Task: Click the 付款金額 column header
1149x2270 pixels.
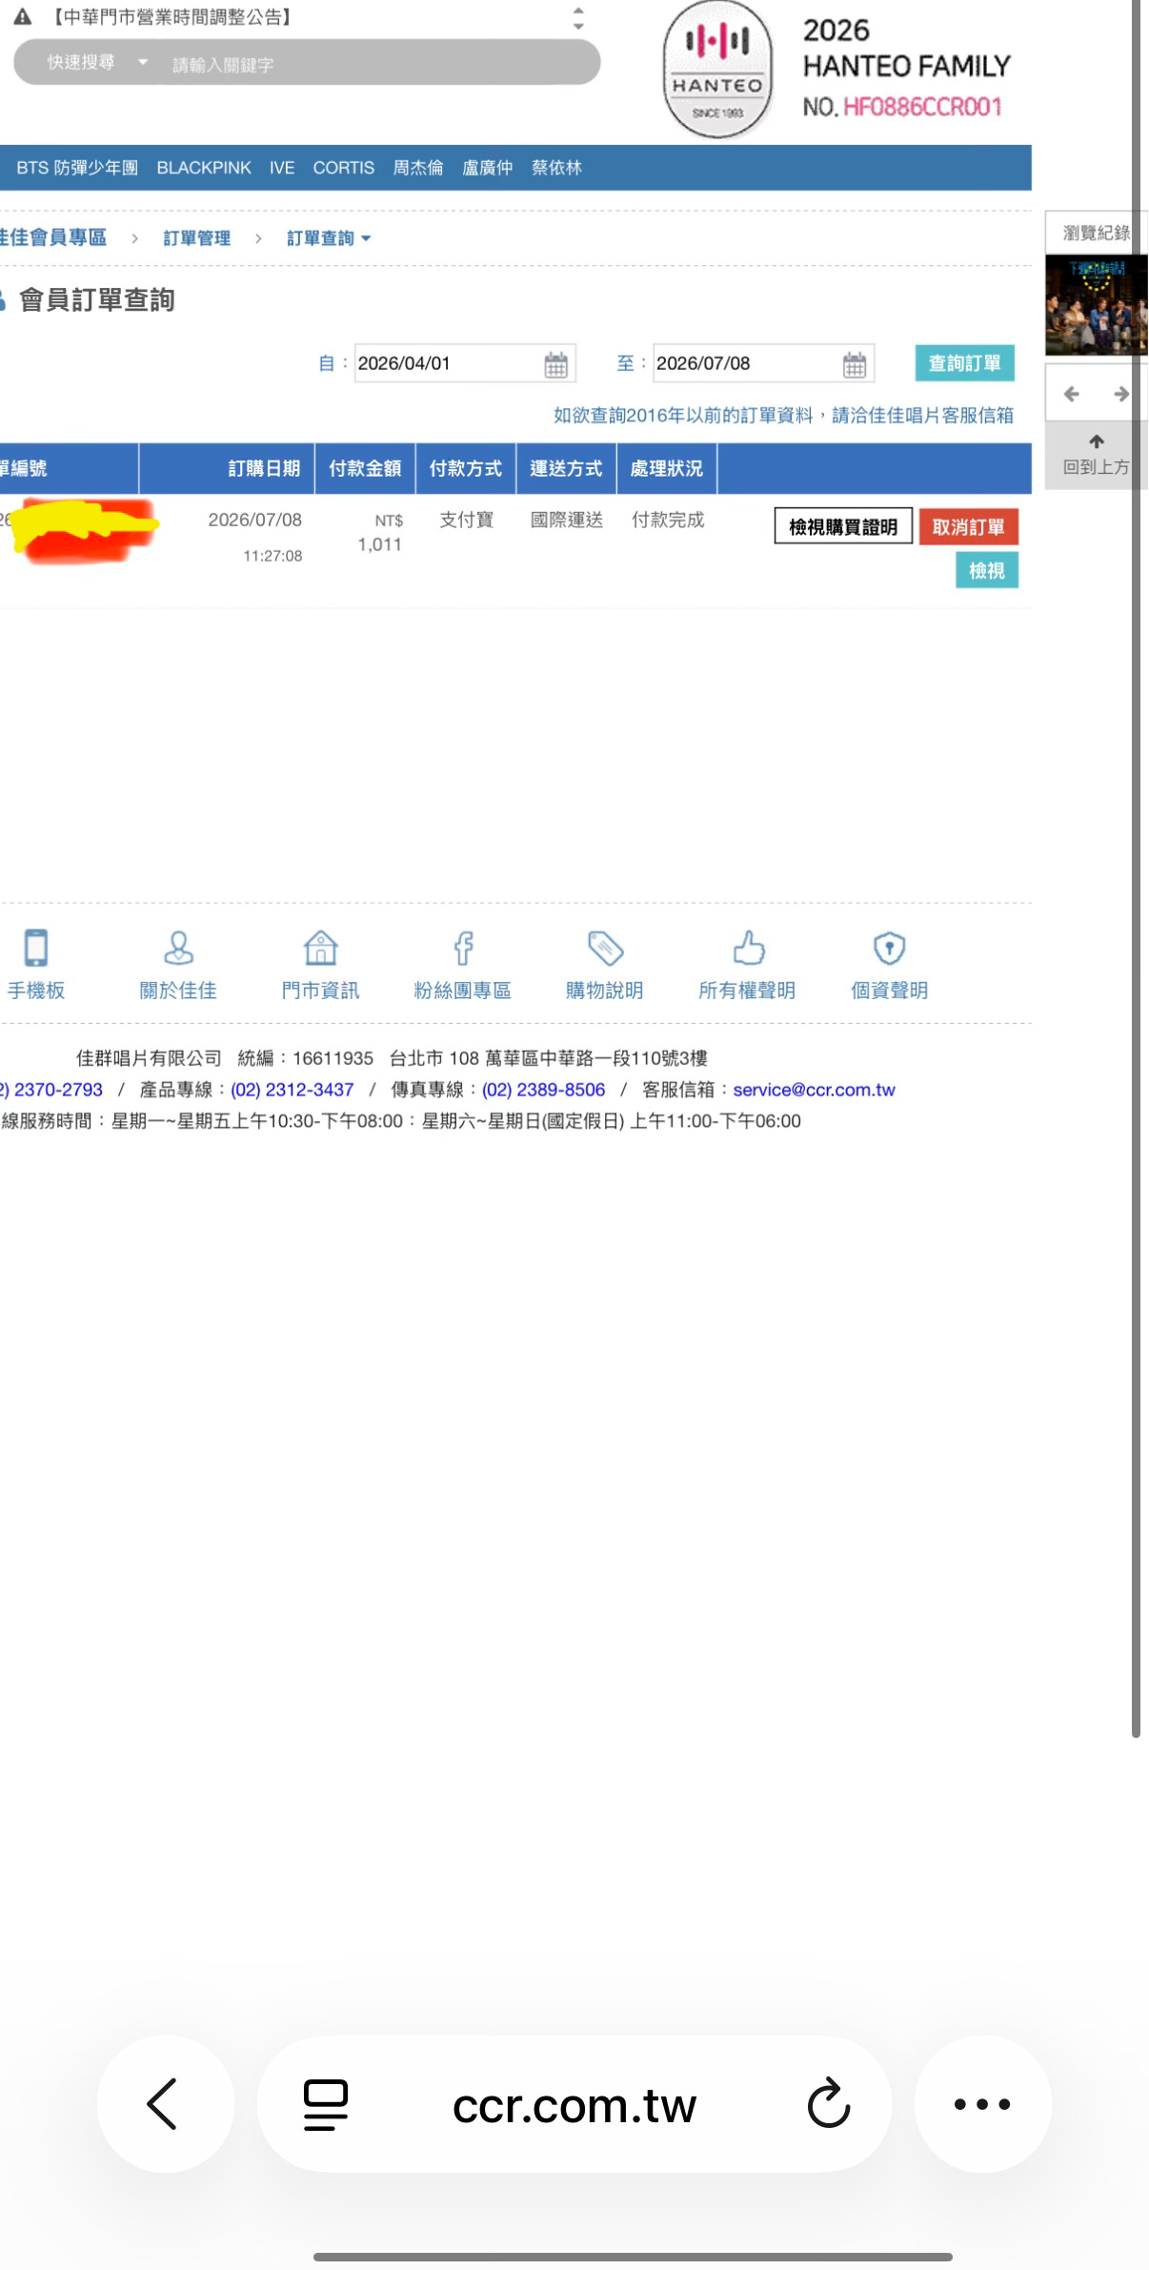Action: (365, 468)
